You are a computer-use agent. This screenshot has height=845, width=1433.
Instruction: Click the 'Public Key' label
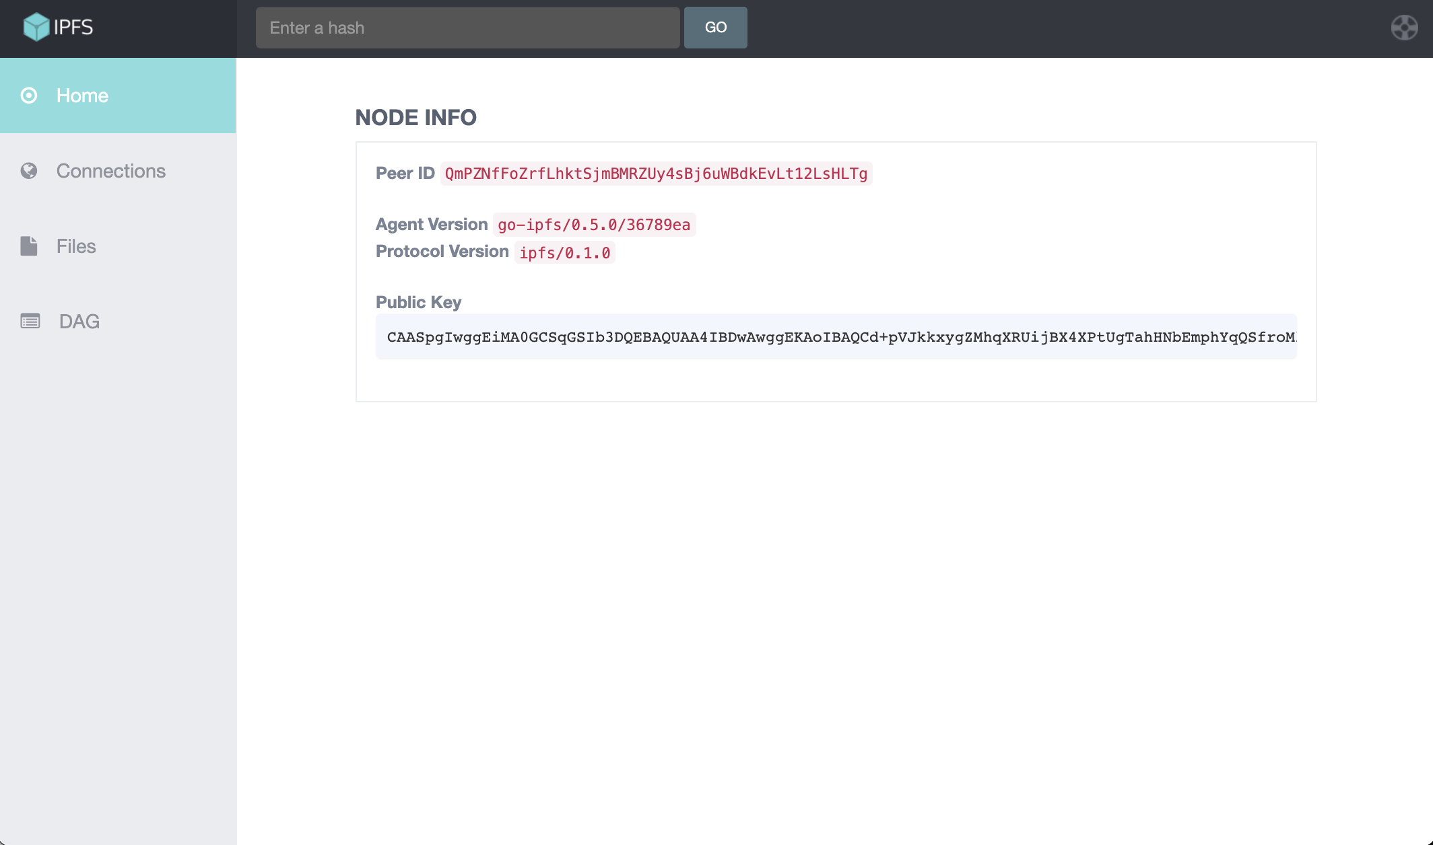[418, 302]
